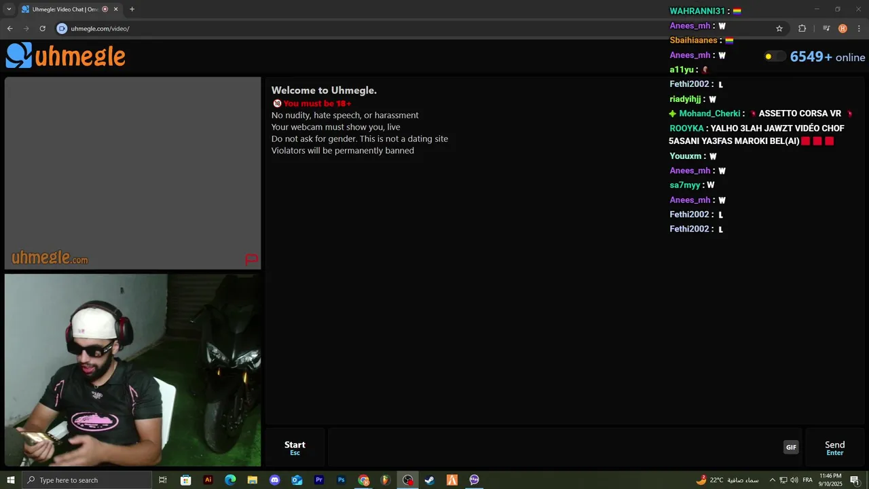The image size is (869, 489).
Task: Open a new browser tab
Action: tap(132, 9)
